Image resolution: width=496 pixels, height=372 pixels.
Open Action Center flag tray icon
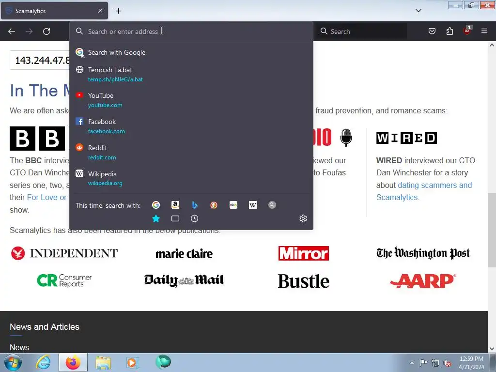click(x=423, y=362)
